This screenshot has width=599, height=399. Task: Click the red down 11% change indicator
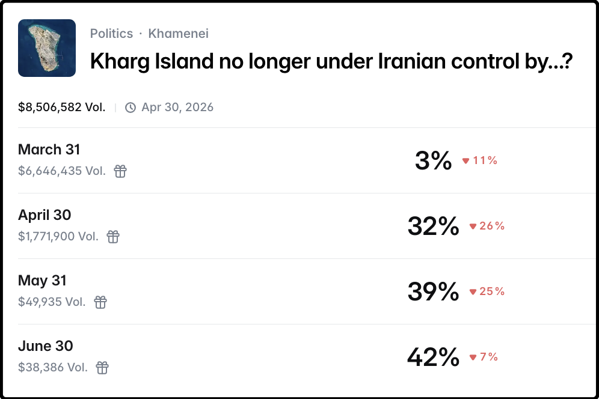coord(480,160)
